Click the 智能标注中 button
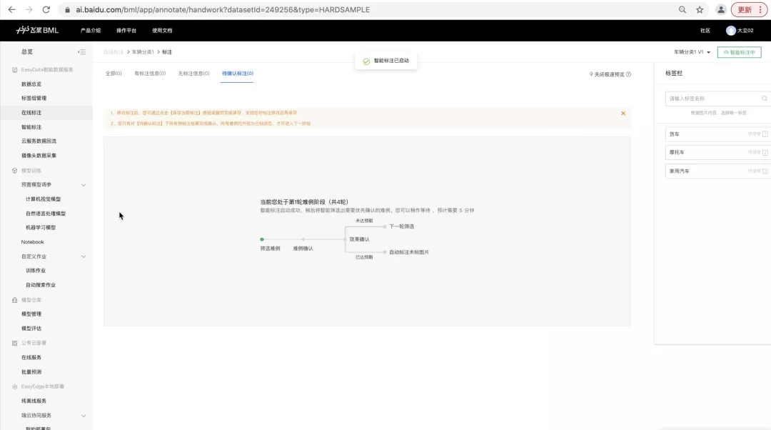Viewport: 771px width, 430px height. click(x=739, y=52)
